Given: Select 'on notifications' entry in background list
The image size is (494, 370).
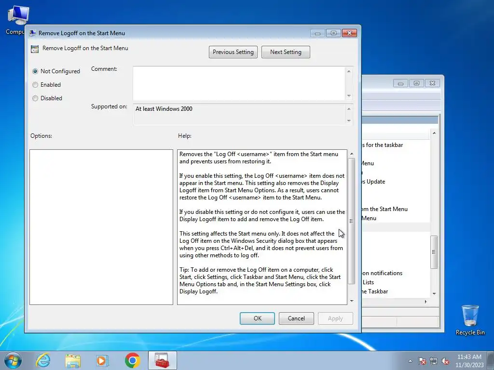Looking at the screenshot, I should 382,273.
